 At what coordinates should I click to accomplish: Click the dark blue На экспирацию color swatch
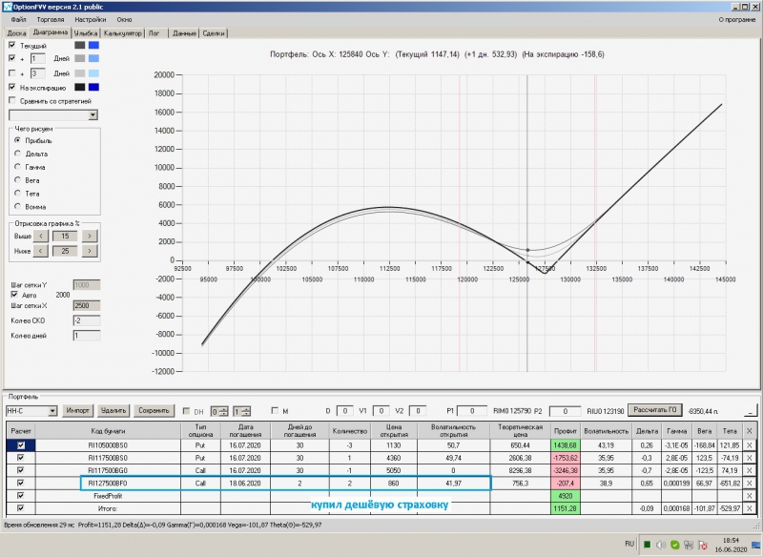93,87
